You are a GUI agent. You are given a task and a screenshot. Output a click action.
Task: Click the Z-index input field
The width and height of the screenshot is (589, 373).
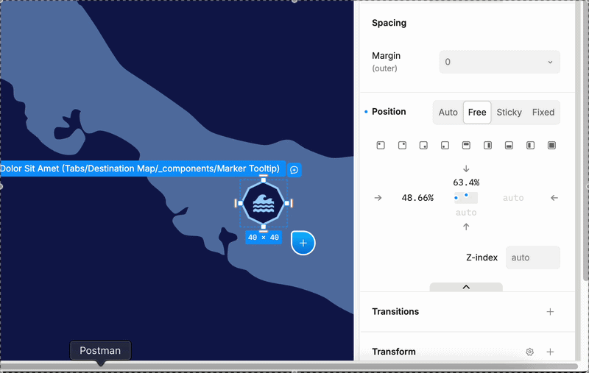pos(532,257)
